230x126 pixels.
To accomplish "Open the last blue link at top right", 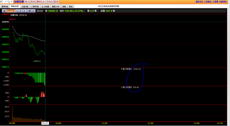I will pyautogui.click(x=223, y=2).
